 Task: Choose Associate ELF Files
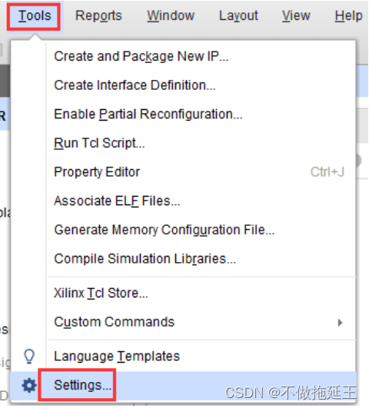(183, 201)
